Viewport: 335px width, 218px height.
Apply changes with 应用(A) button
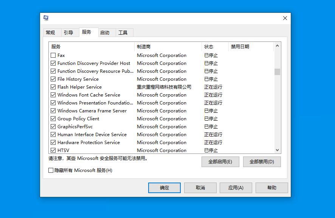pos(236,188)
